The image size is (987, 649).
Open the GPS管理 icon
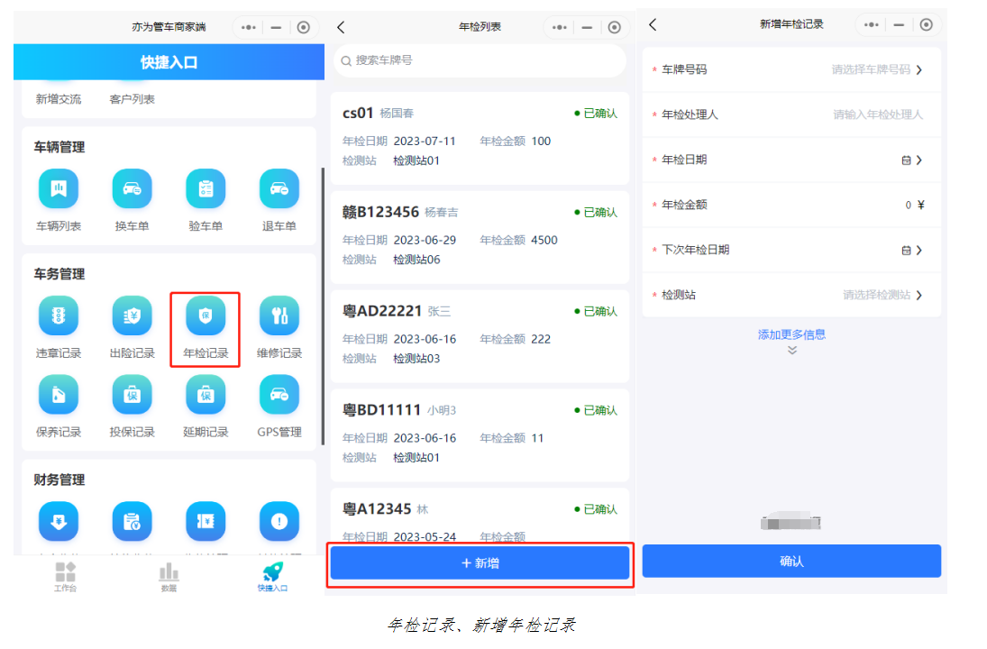pyautogui.click(x=279, y=395)
